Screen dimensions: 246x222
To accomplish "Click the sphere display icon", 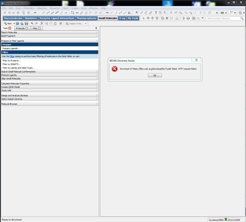I will [x=129, y=13].
